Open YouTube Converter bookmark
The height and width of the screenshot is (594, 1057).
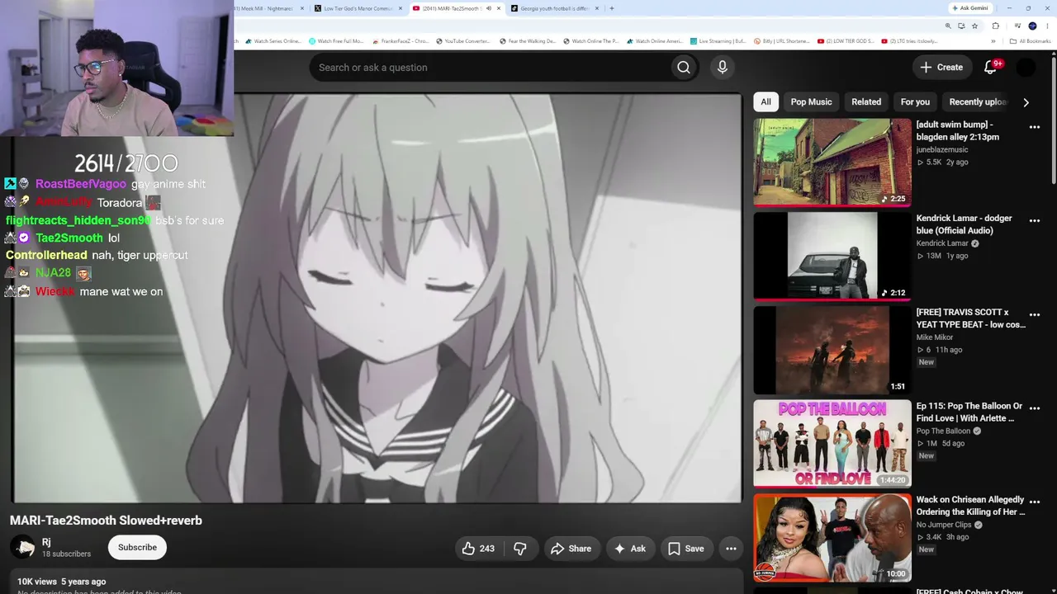coord(463,41)
